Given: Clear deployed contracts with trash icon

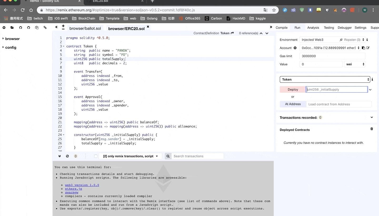Looking at the screenshot, I should tap(372, 129).
